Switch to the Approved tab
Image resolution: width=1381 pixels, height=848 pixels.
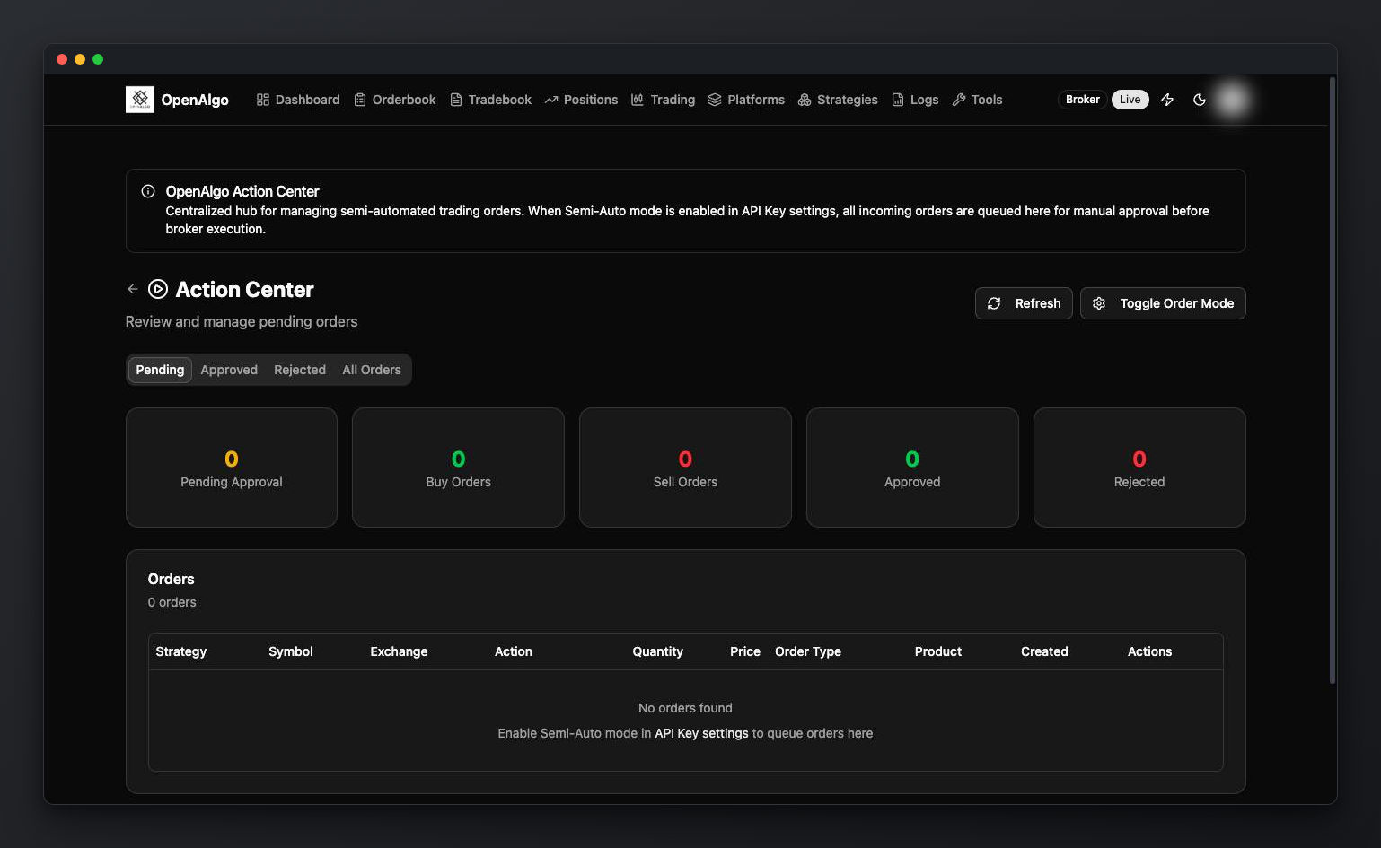tap(229, 370)
